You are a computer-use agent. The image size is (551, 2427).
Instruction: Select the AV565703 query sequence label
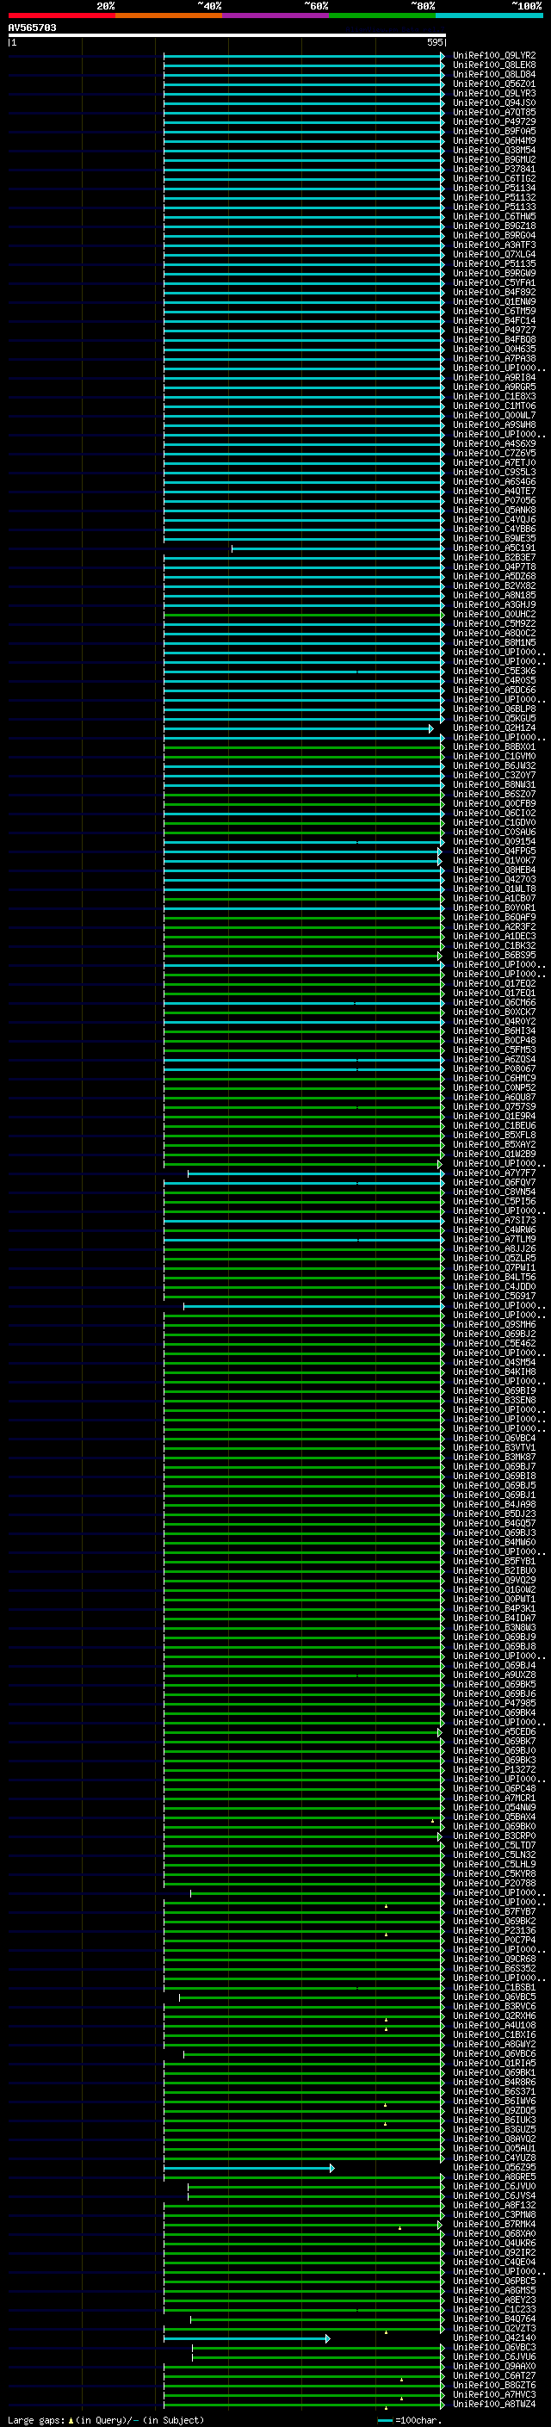(32, 28)
